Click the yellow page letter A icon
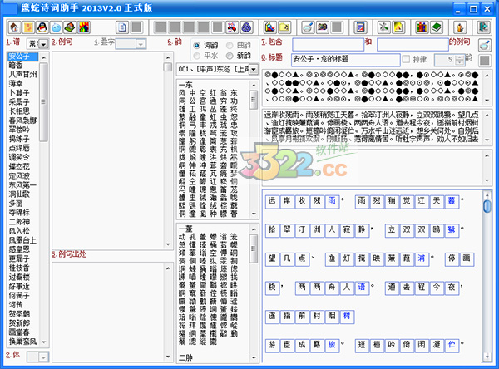Screen dimensions: 499x369 click(x=398, y=27)
